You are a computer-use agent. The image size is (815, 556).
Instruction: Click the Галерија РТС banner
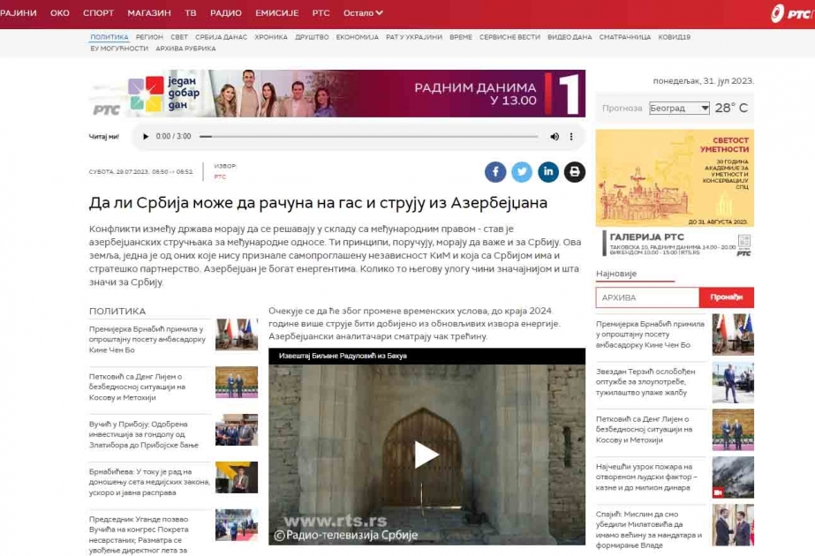pyautogui.click(x=675, y=243)
